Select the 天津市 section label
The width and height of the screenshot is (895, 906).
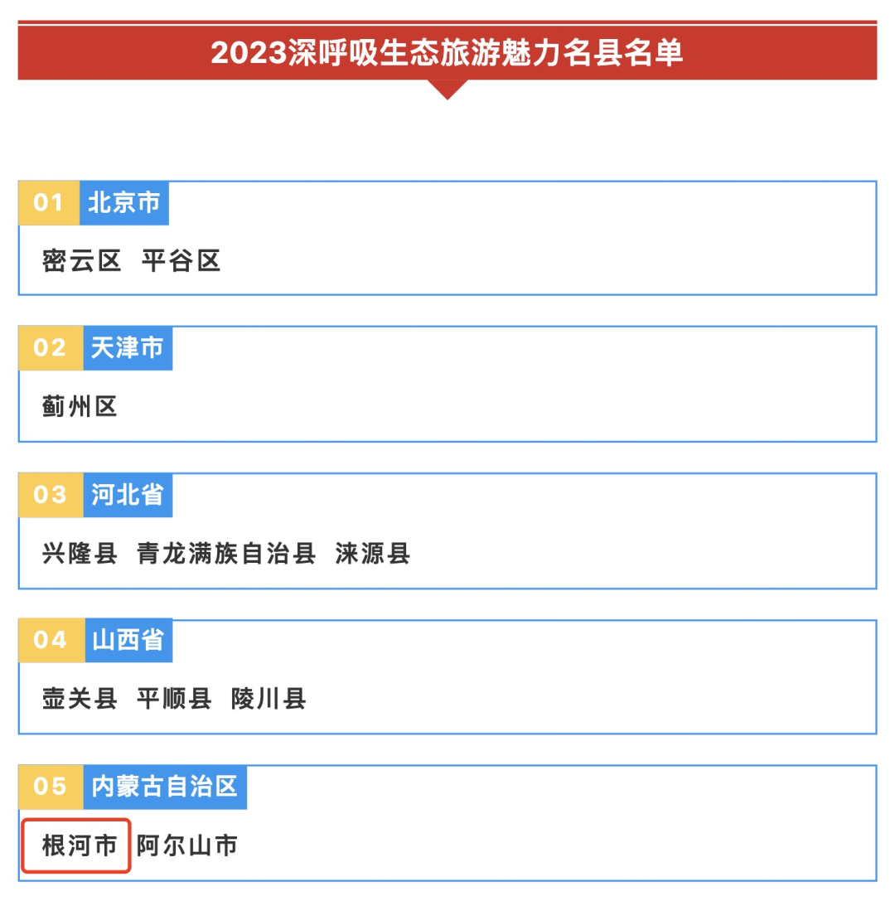pos(128,348)
